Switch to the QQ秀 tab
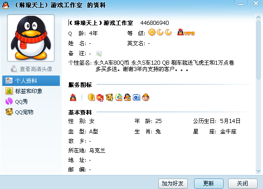This screenshot has width=263, height=189. (17, 102)
